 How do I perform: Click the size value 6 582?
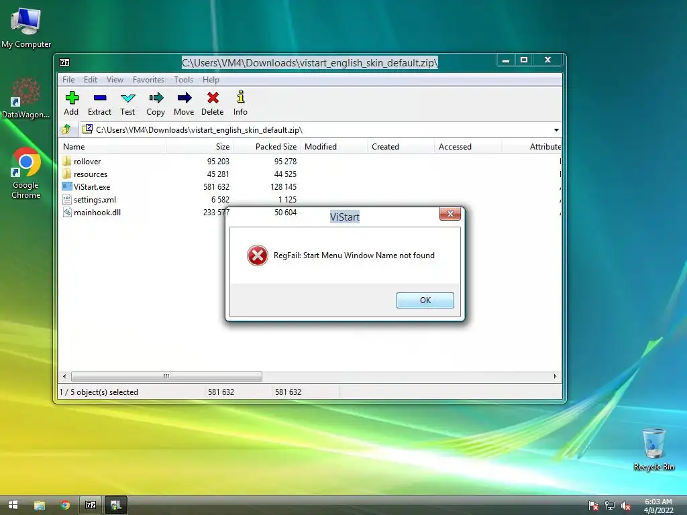pyautogui.click(x=220, y=200)
